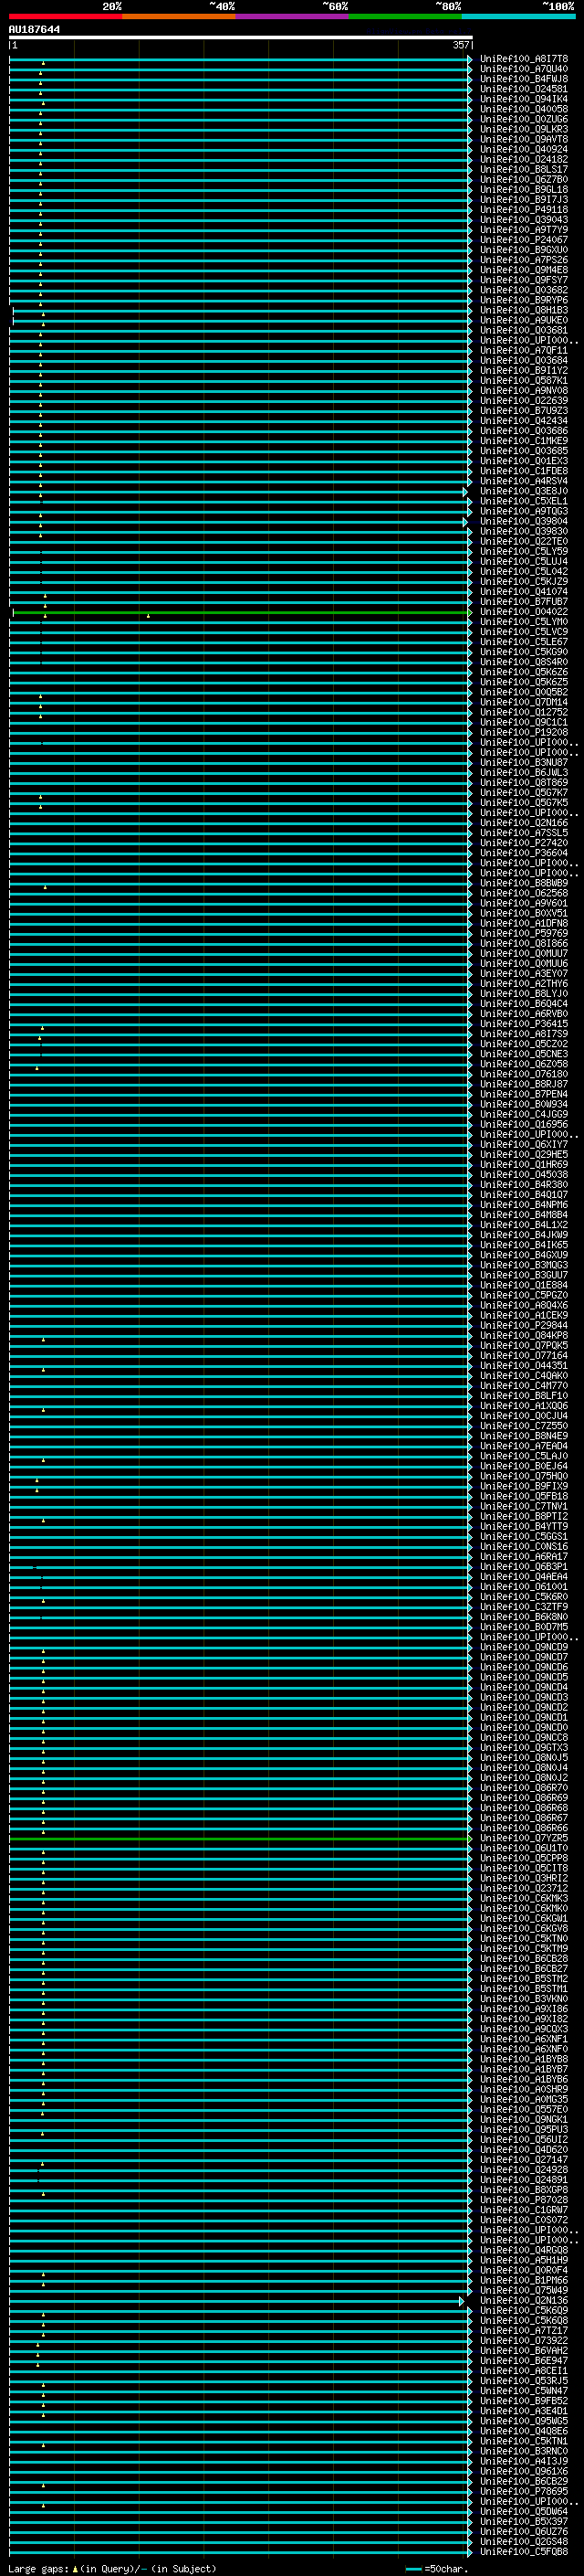Open hit UniRef100_Q9FSY7
The width and height of the screenshot is (584, 2576).
[523, 280]
